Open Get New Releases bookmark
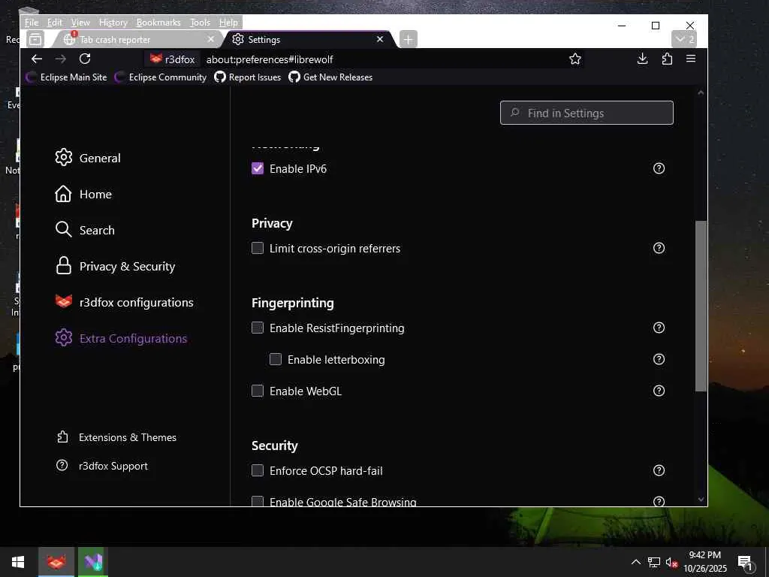769x577 pixels. coord(330,77)
